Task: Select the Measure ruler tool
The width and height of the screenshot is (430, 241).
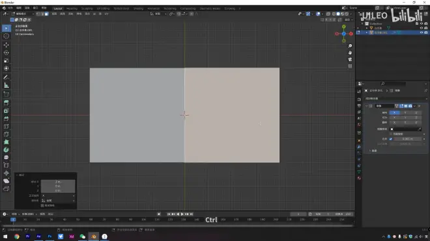Action: tap(7, 85)
